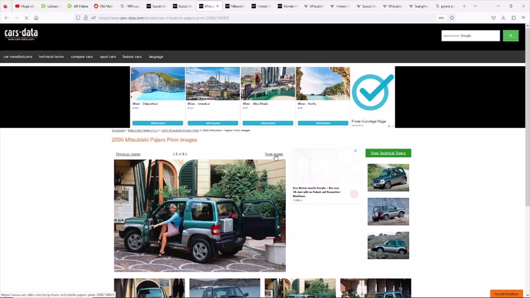Open Pocket save icon in toolbar
This screenshot has width=530, height=298.
[x=493, y=18]
